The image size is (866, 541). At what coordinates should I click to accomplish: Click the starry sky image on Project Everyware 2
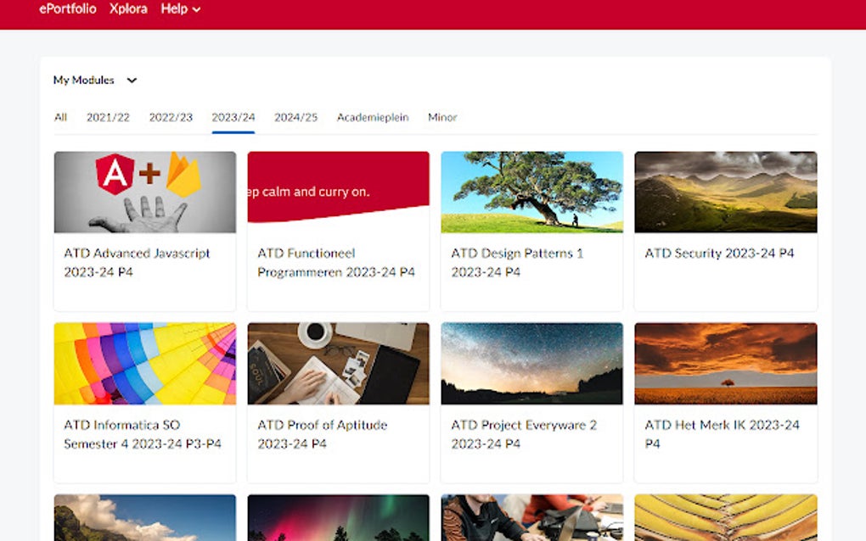[531, 363]
